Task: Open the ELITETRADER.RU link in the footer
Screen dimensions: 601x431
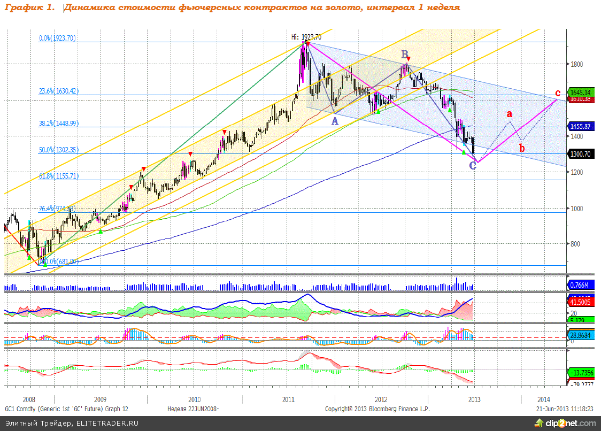Action: [107, 424]
